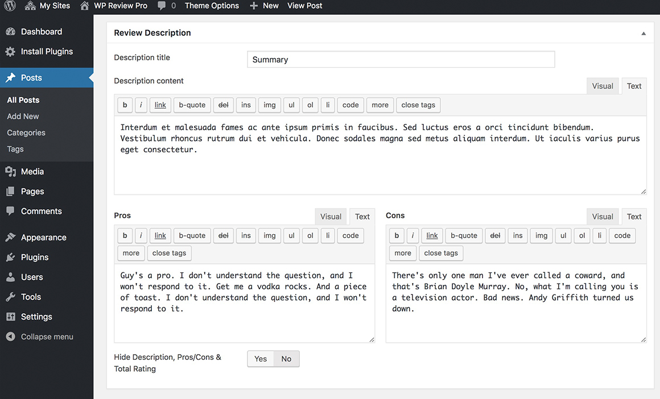The height and width of the screenshot is (399, 660).
Task: Collapse the Review Description panel
Action: pos(643,33)
